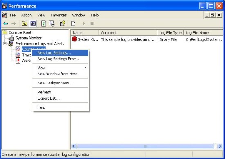Sort by the Log File Name header
The width and height of the screenshot is (225, 159).
coord(203,33)
